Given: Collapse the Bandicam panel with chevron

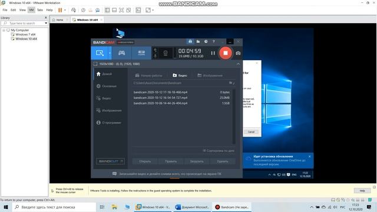Looking at the screenshot, I should pyautogui.click(x=238, y=64).
